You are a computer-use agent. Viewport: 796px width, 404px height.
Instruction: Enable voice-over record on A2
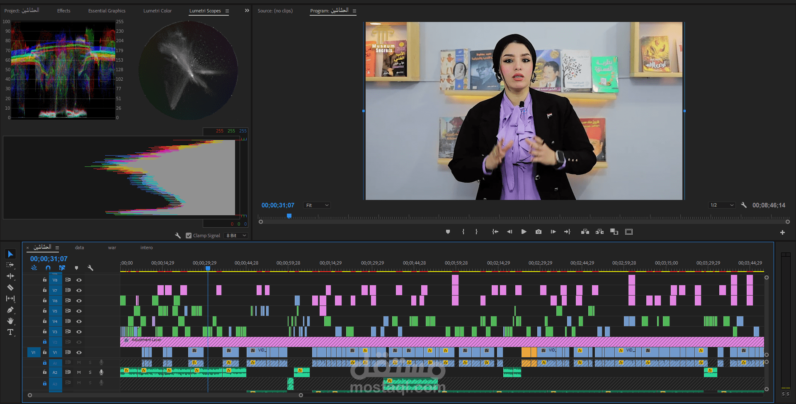(101, 372)
